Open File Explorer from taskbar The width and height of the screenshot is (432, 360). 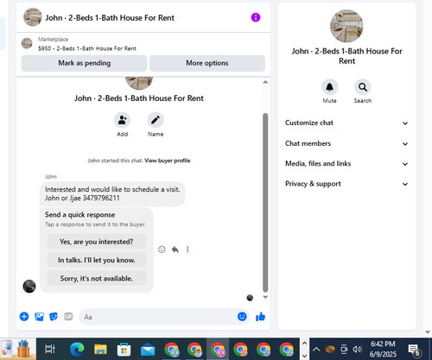[x=100, y=350]
